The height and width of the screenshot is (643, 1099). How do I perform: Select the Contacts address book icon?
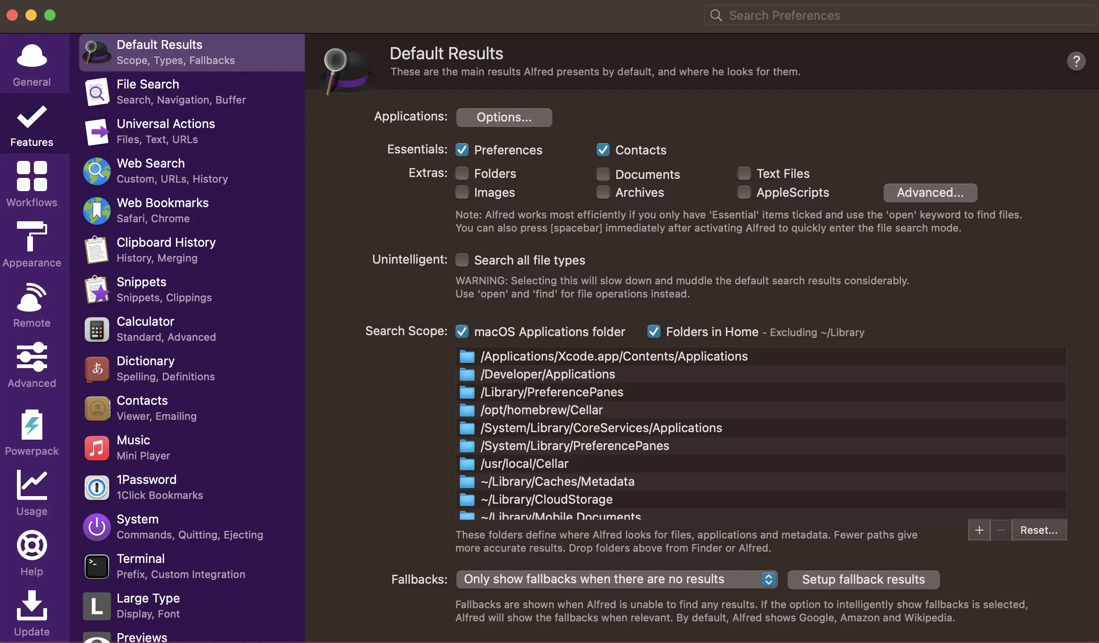tap(97, 408)
